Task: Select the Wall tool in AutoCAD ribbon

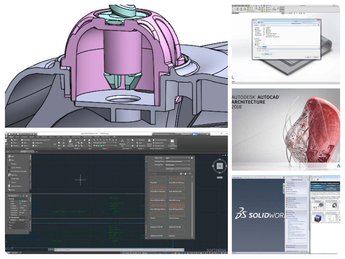Action: pyautogui.click(x=14, y=140)
